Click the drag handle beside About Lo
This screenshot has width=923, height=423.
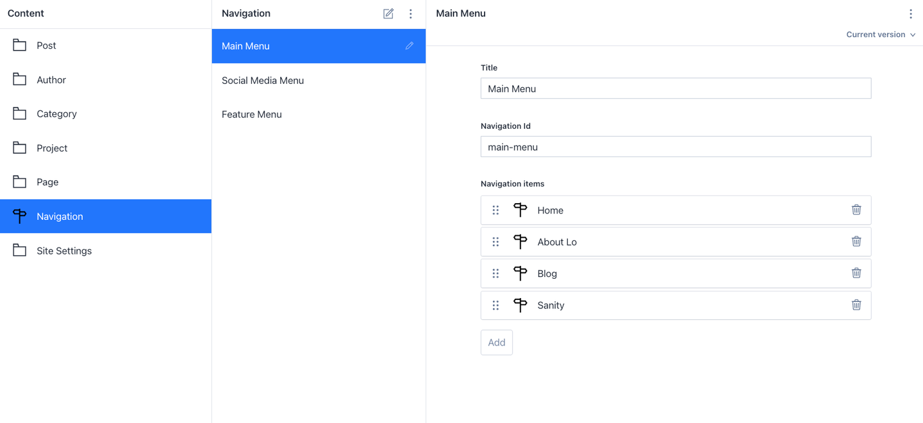(x=495, y=242)
